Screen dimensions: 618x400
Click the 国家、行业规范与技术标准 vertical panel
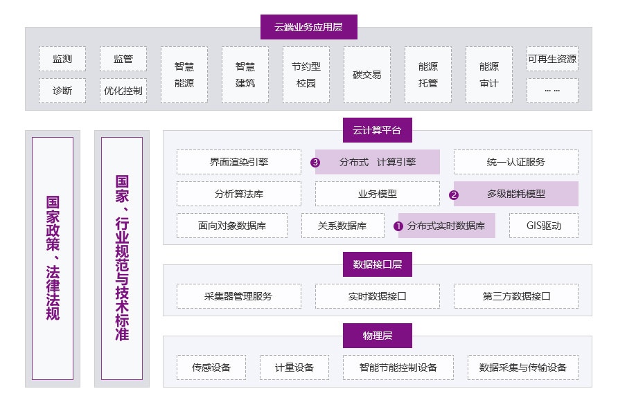tap(122, 258)
